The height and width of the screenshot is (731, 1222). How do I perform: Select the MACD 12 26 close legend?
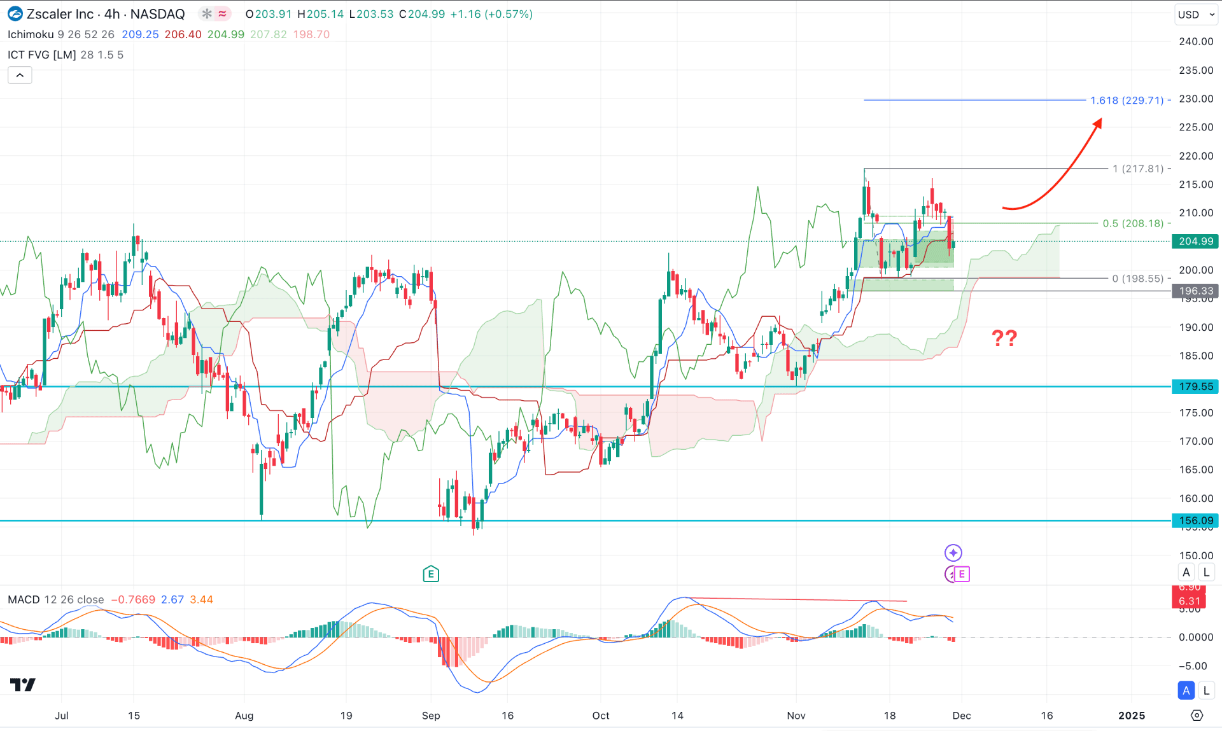56,599
